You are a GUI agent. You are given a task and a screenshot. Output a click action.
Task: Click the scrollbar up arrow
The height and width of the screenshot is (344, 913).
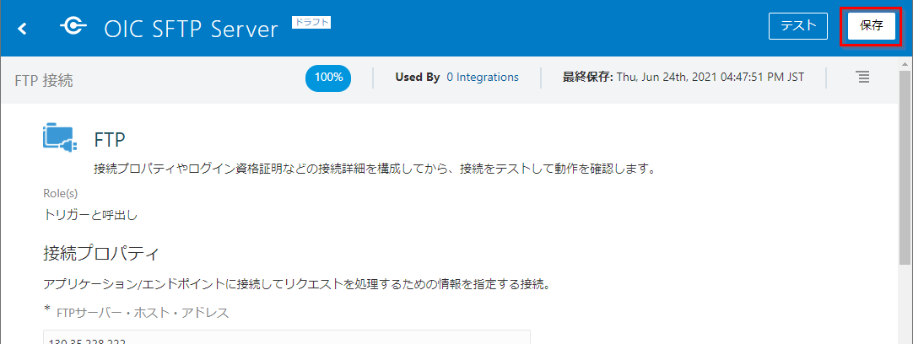point(905,63)
